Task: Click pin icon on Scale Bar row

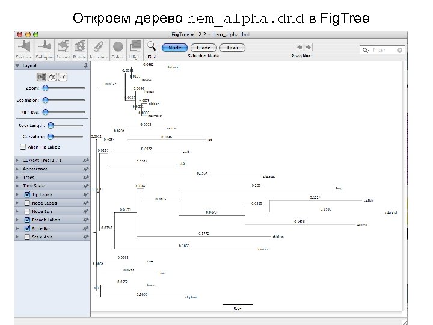Action: click(x=86, y=228)
